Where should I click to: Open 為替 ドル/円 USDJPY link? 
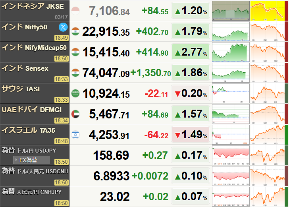29,150
